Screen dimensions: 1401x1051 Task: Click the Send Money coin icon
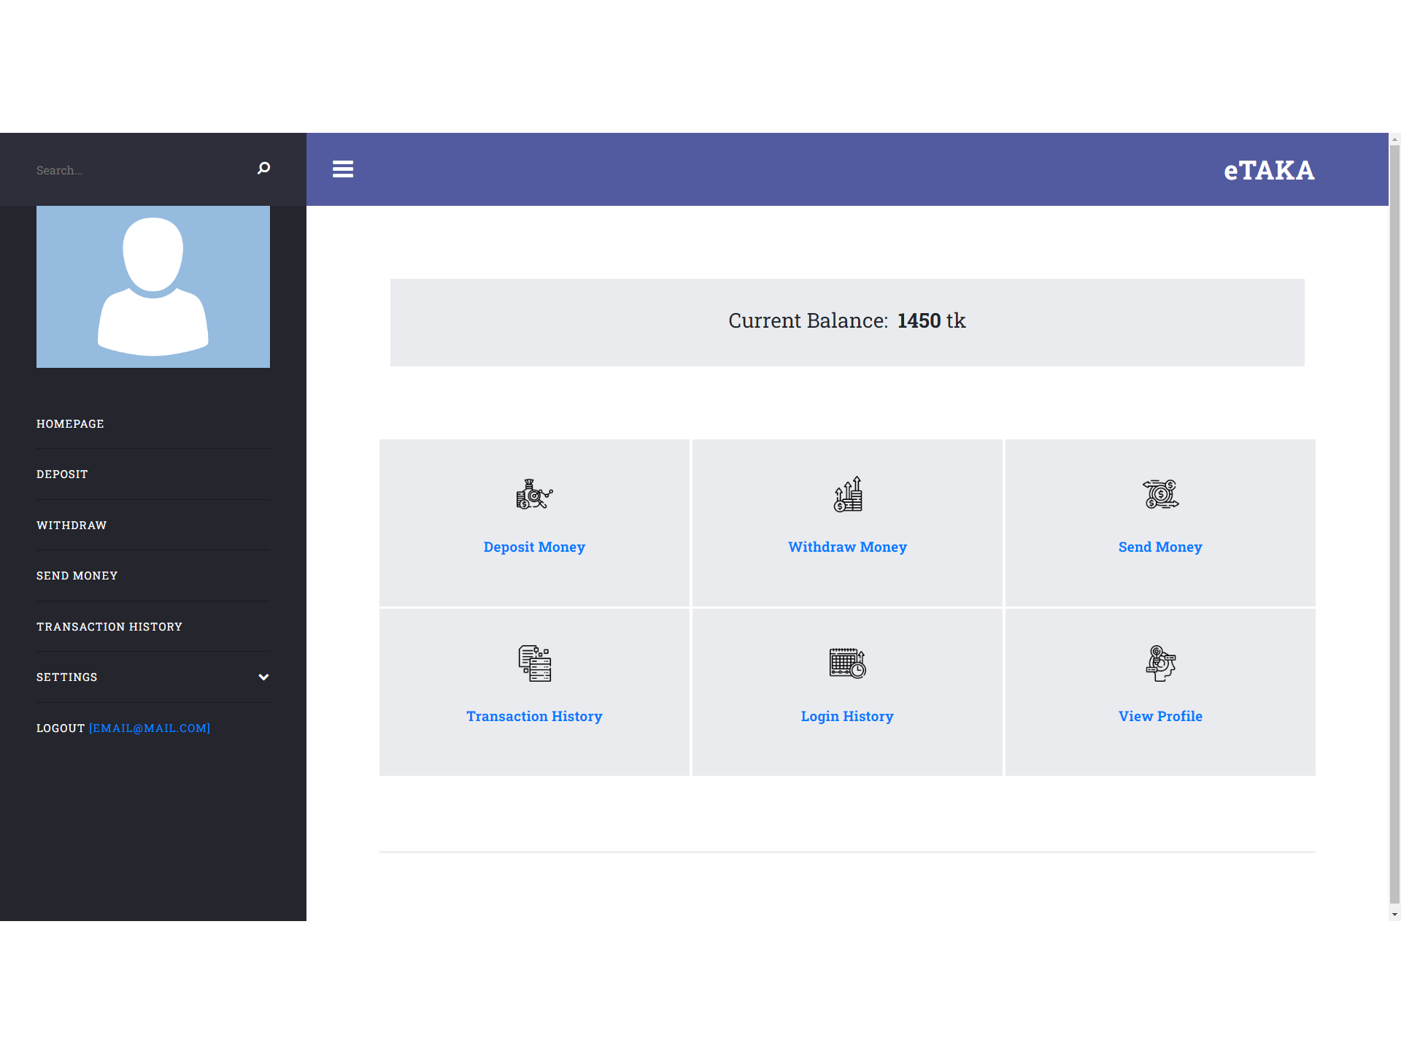tap(1160, 494)
